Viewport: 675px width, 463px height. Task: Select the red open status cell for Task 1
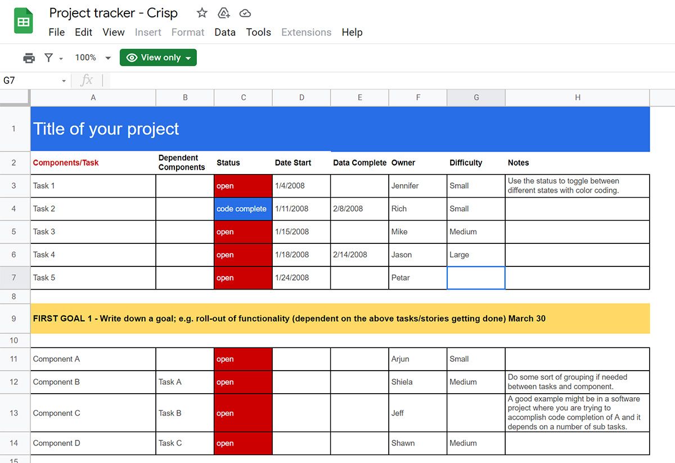(243, 186)
